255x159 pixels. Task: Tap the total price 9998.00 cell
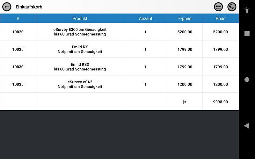[x=221, y=102]
